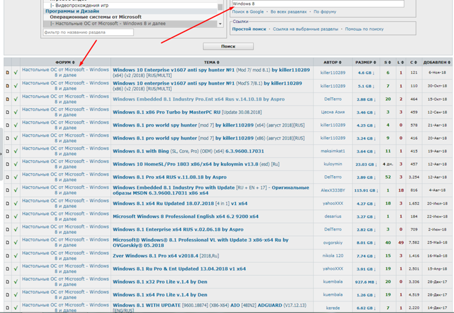
Task: Sort results by РАЗМЕР column
Action: tap(365, 62)
